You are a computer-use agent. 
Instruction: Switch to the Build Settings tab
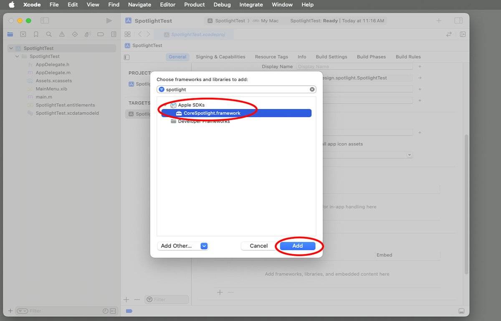331,57
